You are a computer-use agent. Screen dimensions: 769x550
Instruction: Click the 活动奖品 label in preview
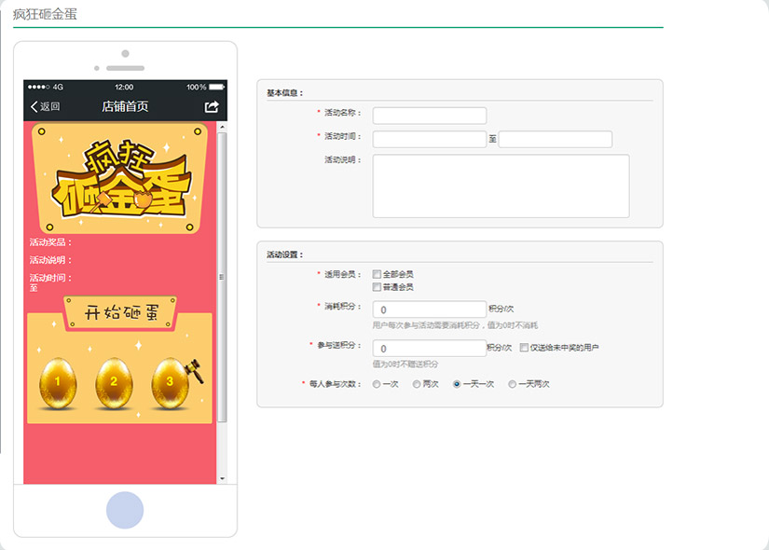(50, 242)
